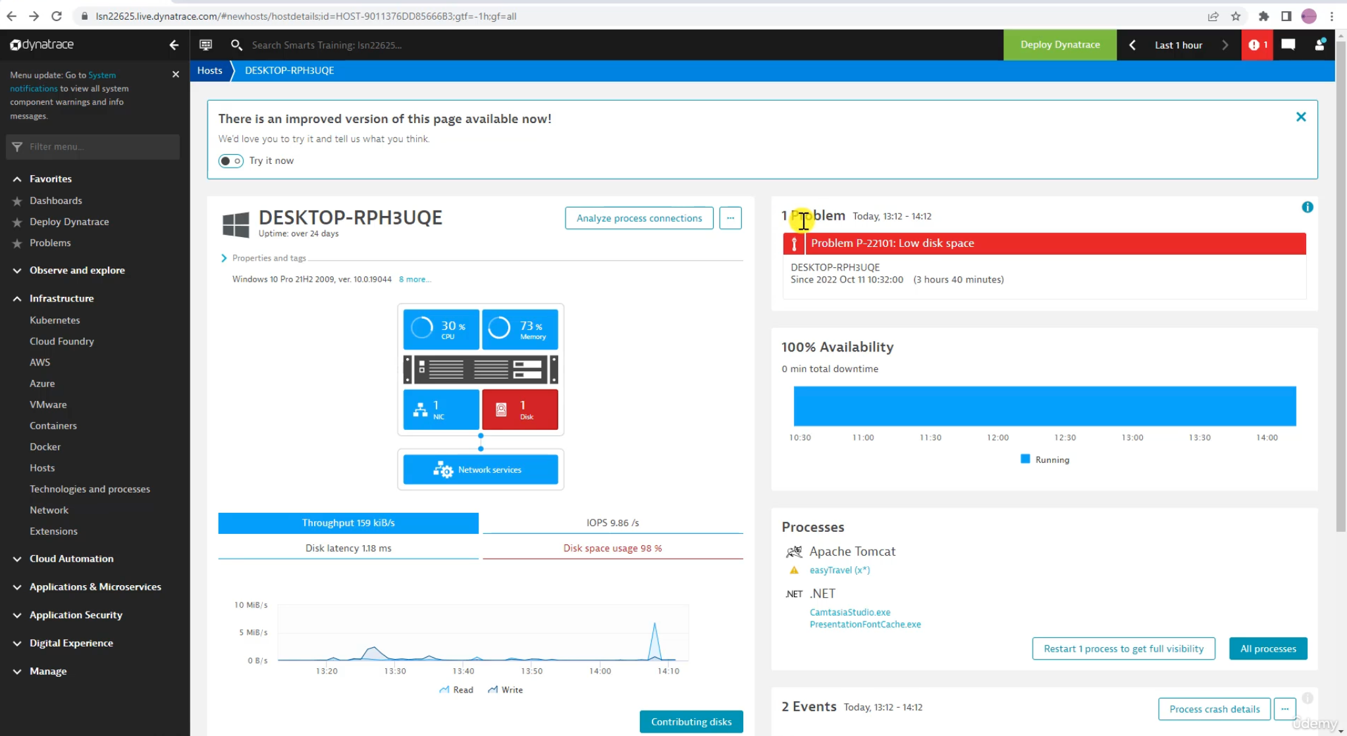The image size is (1347, 736).
Task: Open the chat messages icon
Action: click(1288, 45)
